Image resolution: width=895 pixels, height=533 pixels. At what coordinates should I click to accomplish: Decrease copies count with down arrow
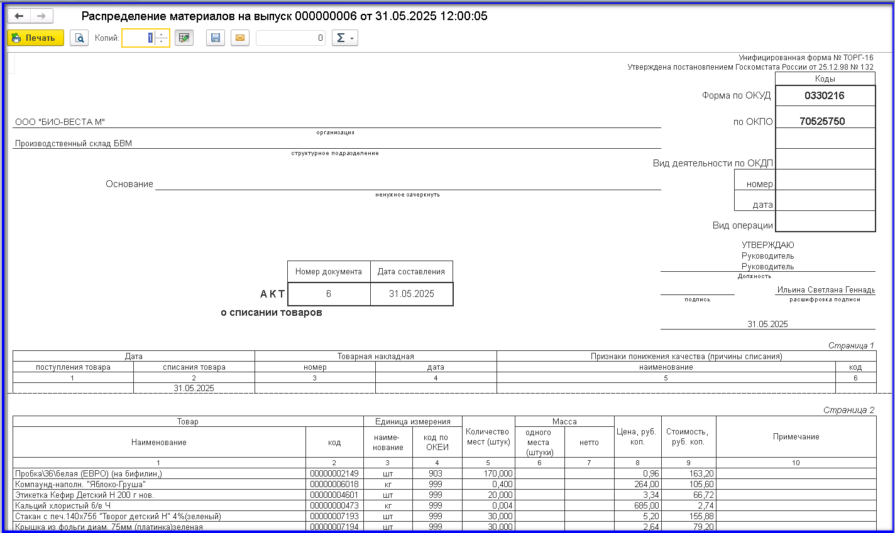point(162,42)
